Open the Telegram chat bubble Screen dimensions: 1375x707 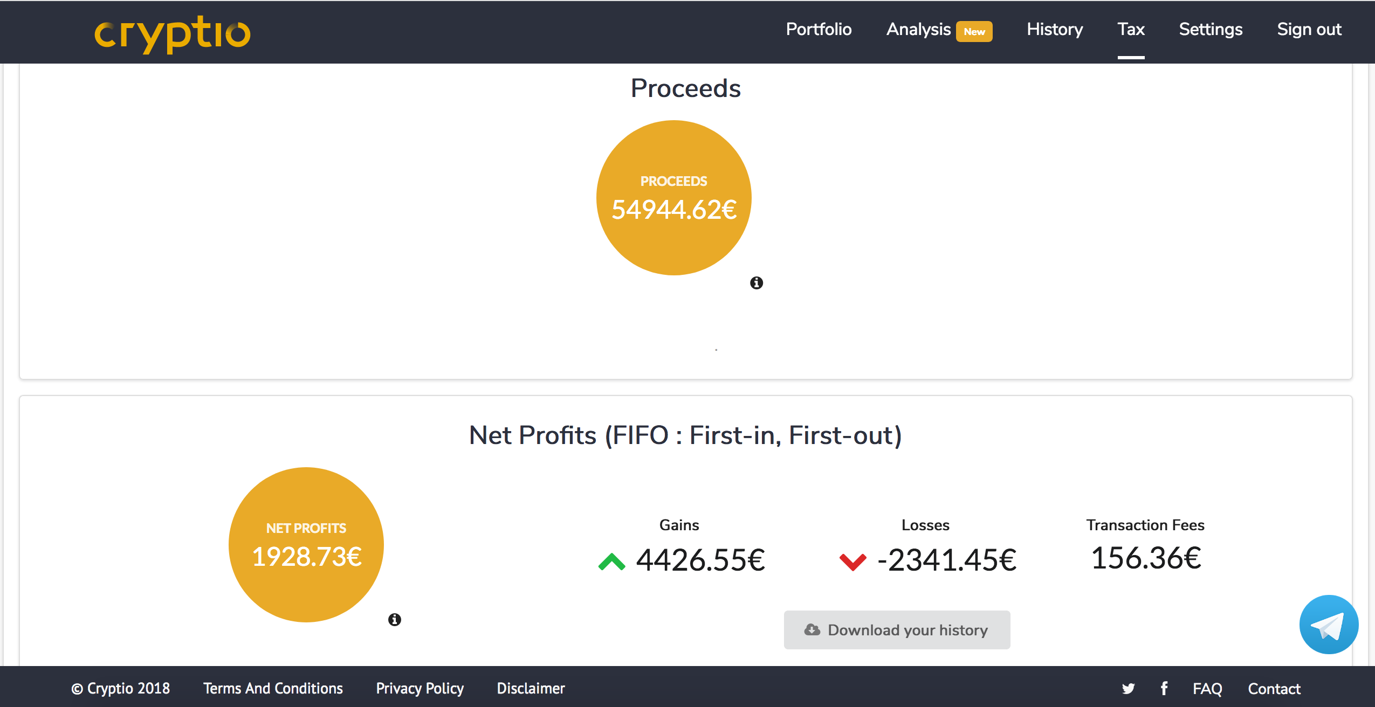pos(1328,625)
